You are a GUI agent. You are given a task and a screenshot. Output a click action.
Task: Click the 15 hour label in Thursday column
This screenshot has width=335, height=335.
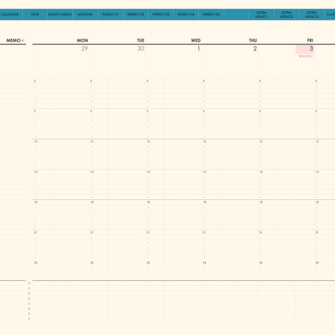[x=205, y=172]
